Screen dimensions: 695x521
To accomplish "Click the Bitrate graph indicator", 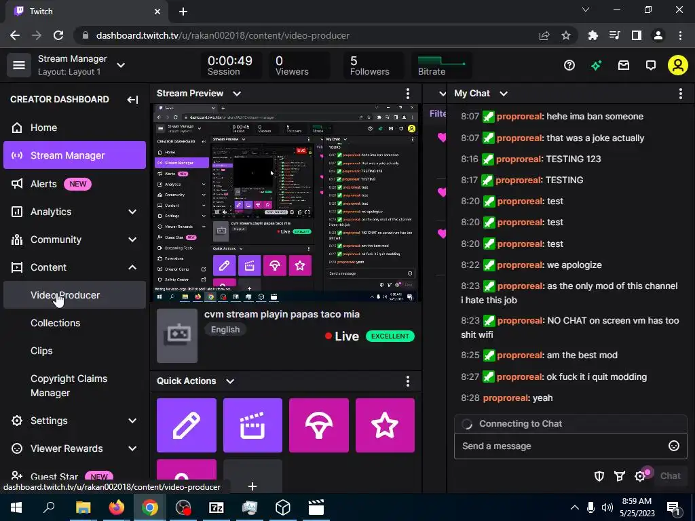I will coord(441,66).
